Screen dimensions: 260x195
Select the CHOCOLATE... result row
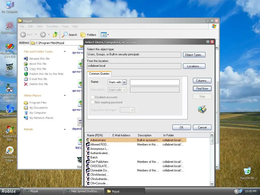(x=136, y=166)
